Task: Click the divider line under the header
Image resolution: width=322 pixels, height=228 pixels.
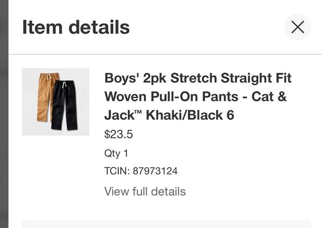Action: point(165,54)
